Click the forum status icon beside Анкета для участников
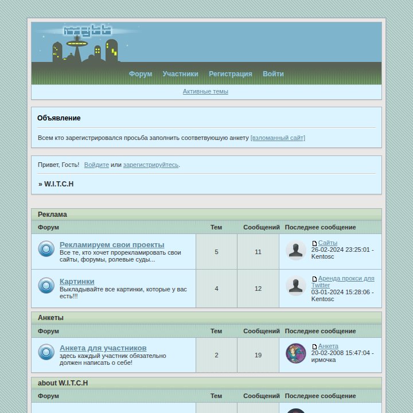The height and width of the screenshot is (413, 413). 46,352
